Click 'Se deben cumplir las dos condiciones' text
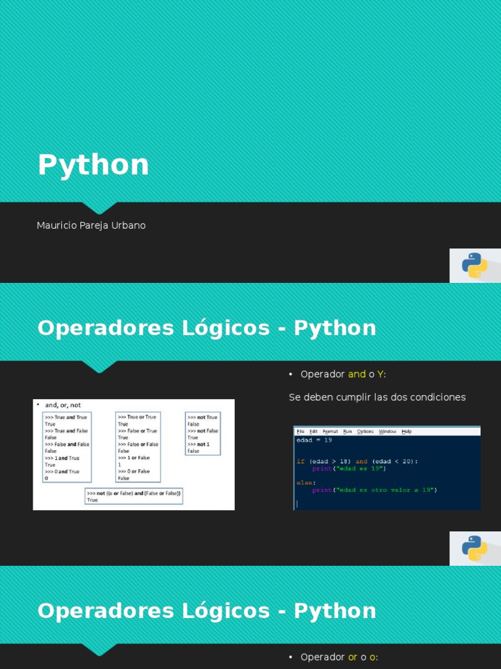This screenshot has width=501, height=669. click(x=377, y=397)
